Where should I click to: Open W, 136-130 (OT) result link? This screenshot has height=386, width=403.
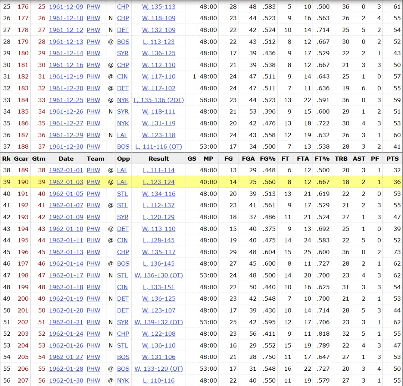[159, 275]
